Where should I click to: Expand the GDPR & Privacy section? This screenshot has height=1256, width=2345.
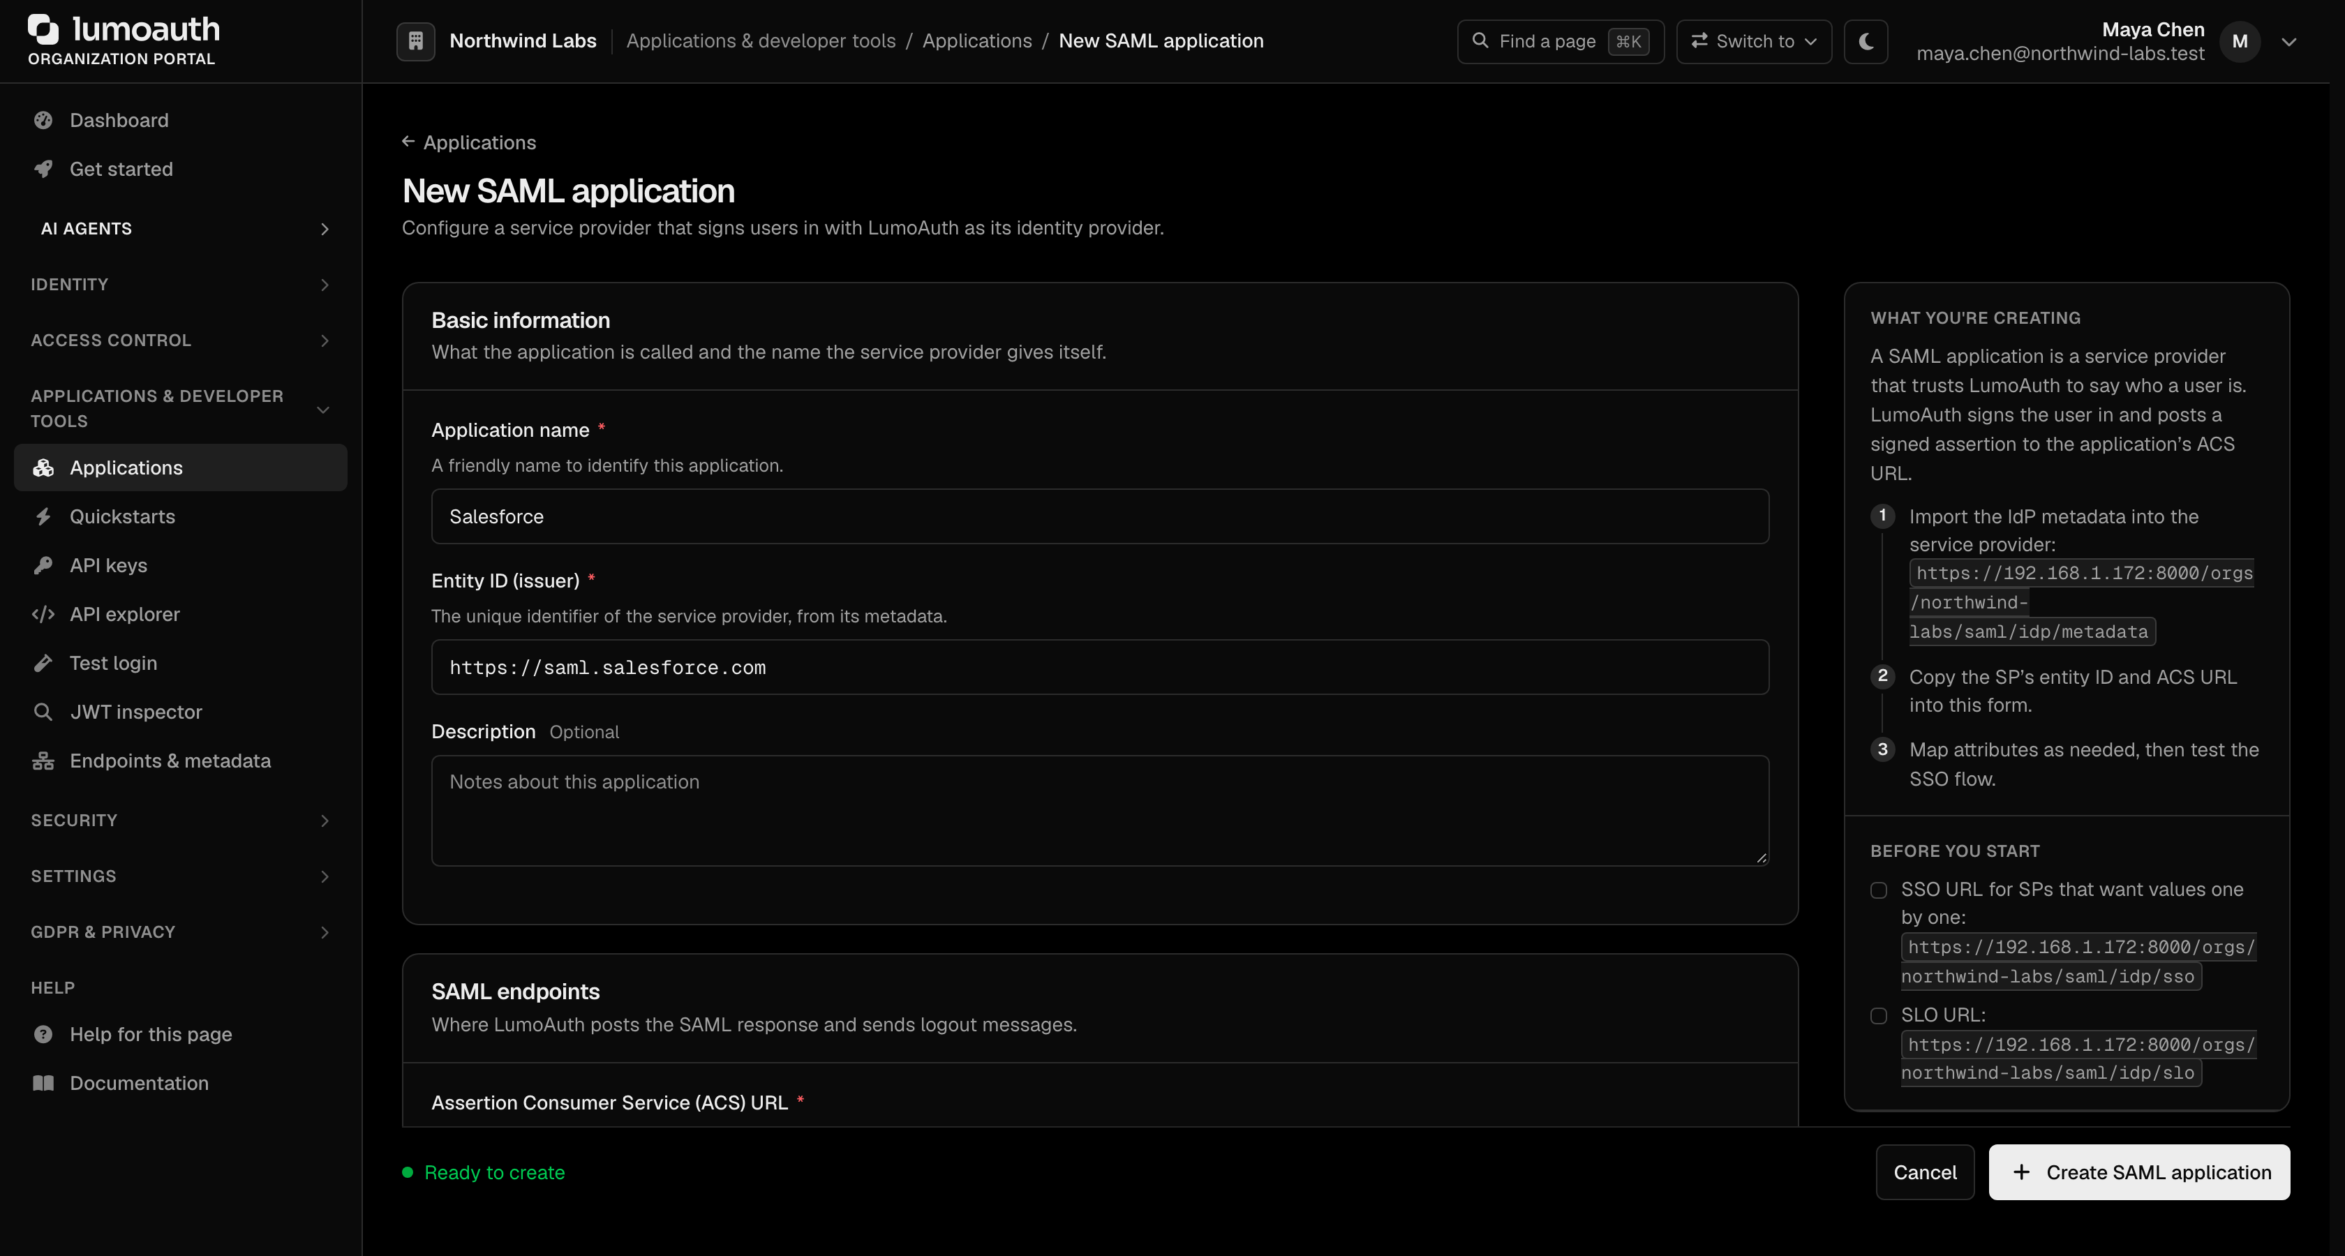pyautogui.click(x=180, y=932)
